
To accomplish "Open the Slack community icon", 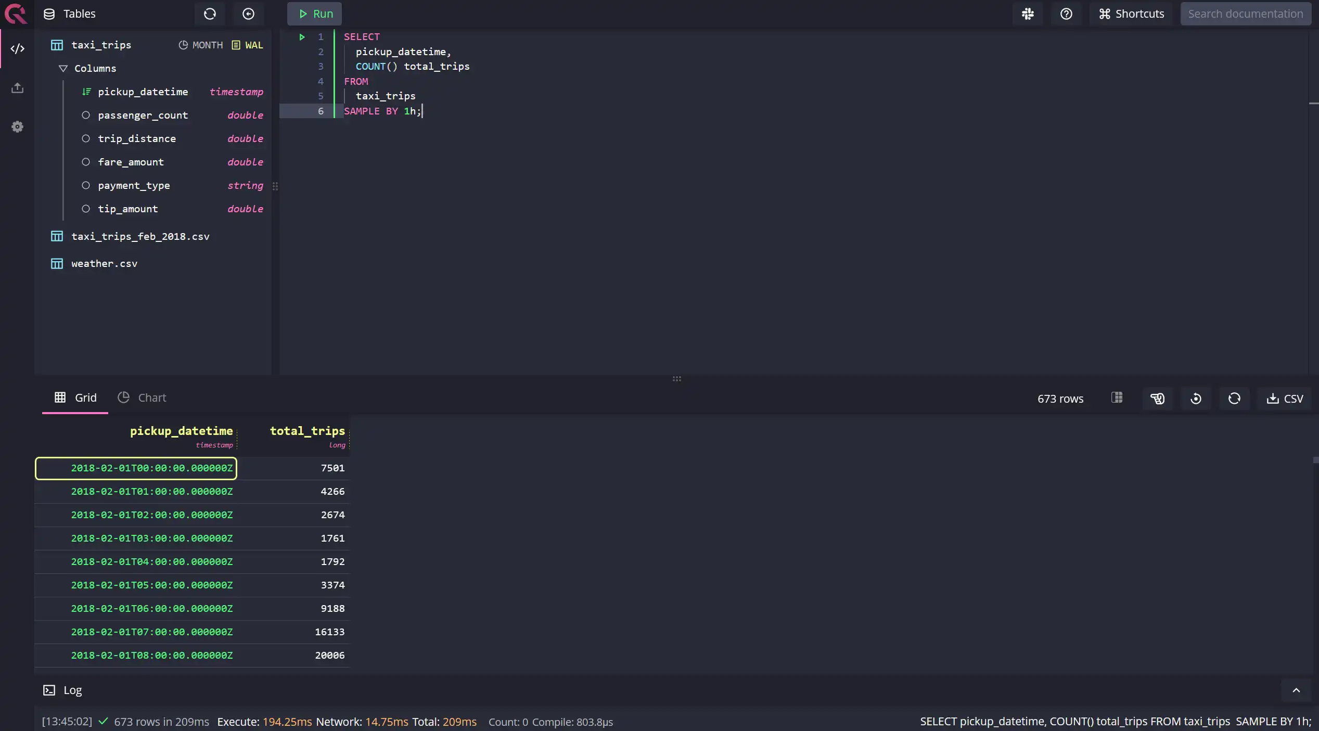I will click(x=1027, y=14).
